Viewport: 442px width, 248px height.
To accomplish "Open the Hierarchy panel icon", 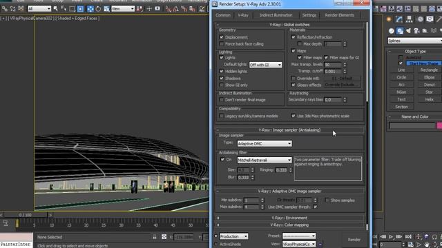I will (410, 19).
